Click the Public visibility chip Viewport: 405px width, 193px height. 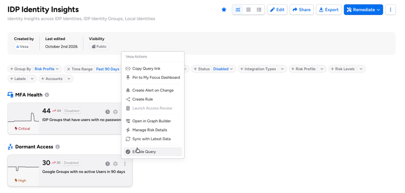(x=99, y=47)
